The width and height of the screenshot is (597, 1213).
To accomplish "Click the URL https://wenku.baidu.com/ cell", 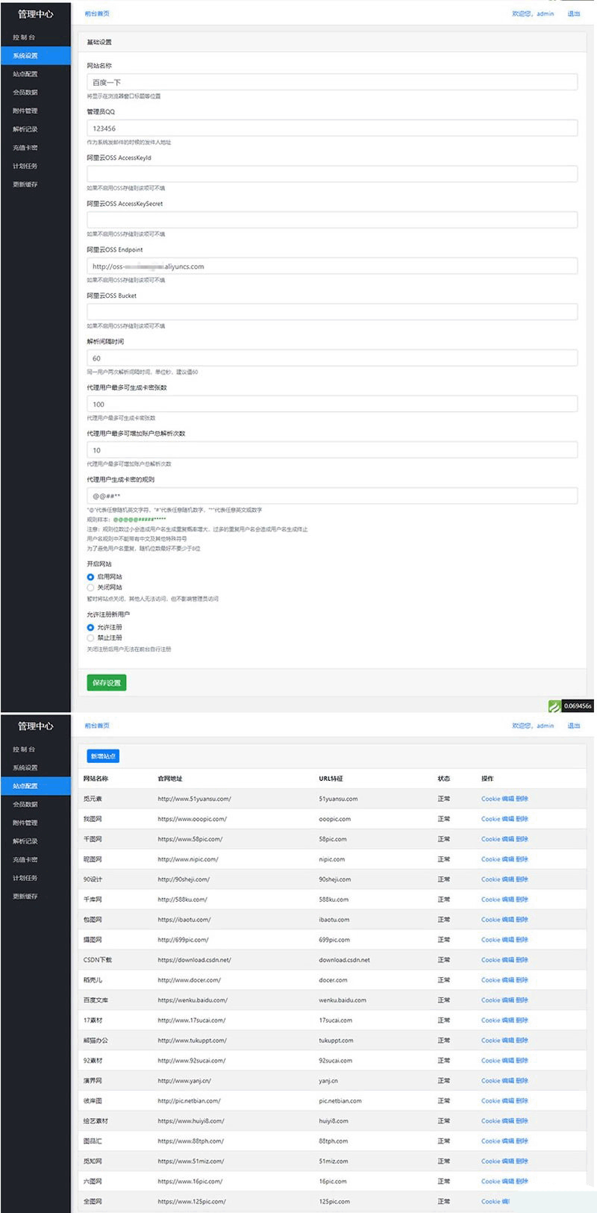I will point(193,1000).
